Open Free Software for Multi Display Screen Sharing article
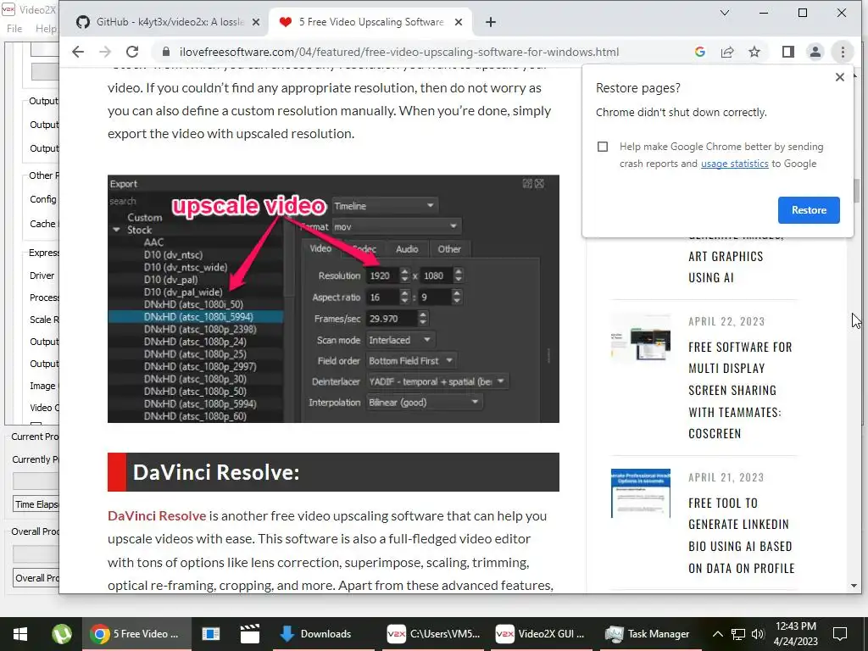Image resolution: width=868 pixels, height=651 pixels. (740, 390)
